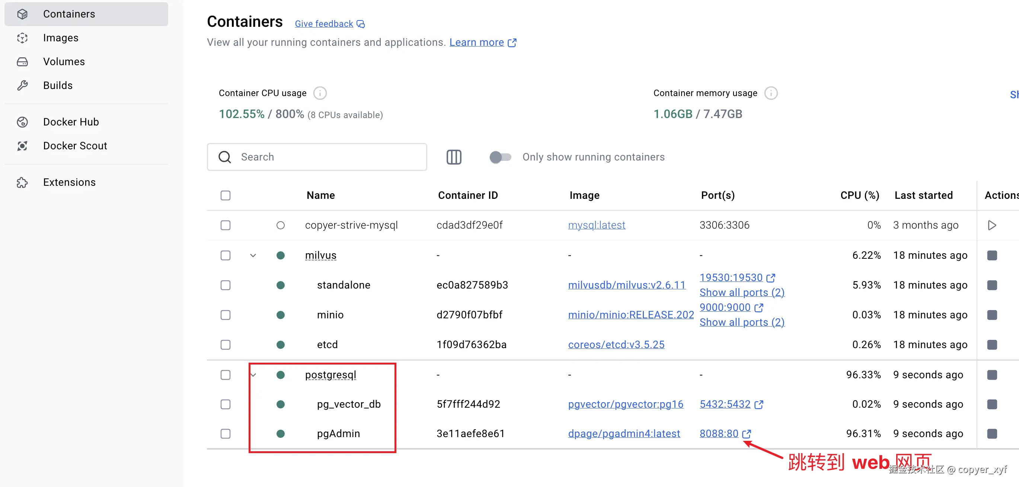The image size is (1019, 487).
Task: Open Docker Hub from the sidebar
Action: [86, 122]
